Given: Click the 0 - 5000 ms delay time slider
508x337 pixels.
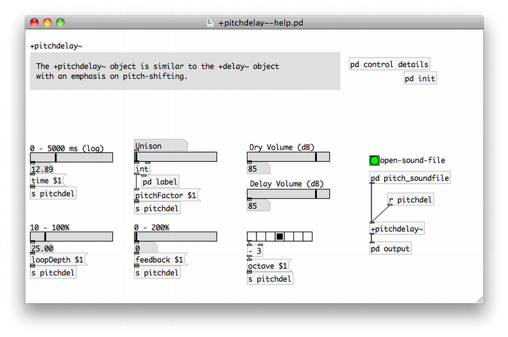Looking at the screenshot, I should (72, 157).
